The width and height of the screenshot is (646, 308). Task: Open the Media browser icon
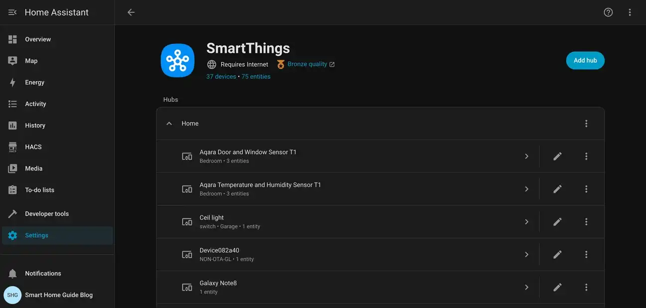click(x=12, y=168)
